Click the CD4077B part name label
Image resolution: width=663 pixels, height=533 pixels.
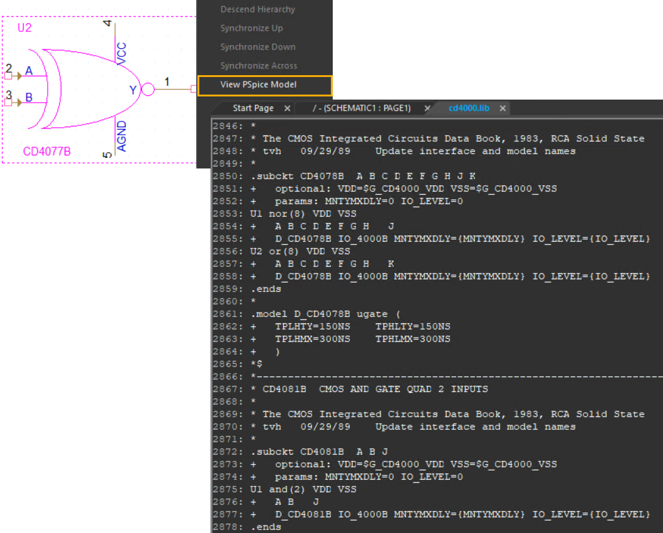[x=45, y=152]
